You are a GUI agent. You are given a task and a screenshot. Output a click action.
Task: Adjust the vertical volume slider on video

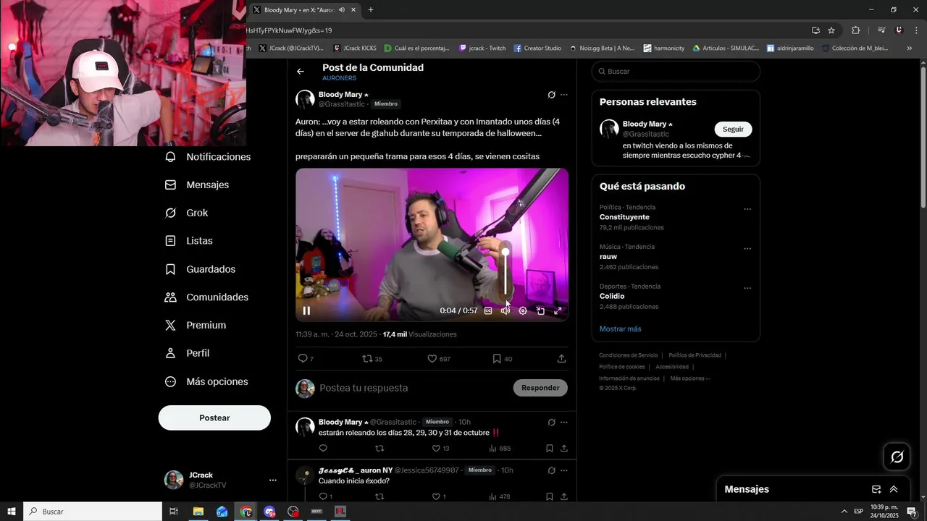tap(506, 271)
